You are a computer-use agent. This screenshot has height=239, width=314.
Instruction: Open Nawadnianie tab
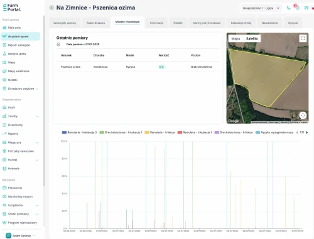click(269, 23)
